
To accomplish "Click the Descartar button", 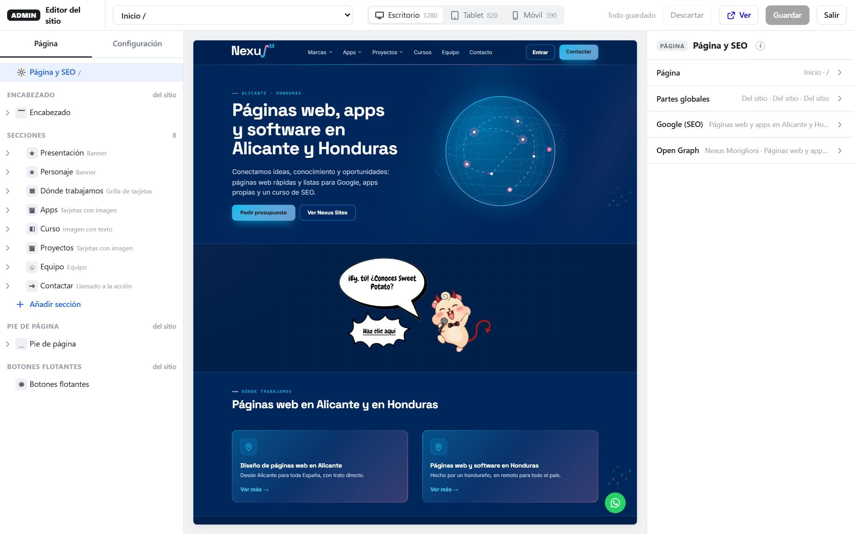I will coord(687,15).
